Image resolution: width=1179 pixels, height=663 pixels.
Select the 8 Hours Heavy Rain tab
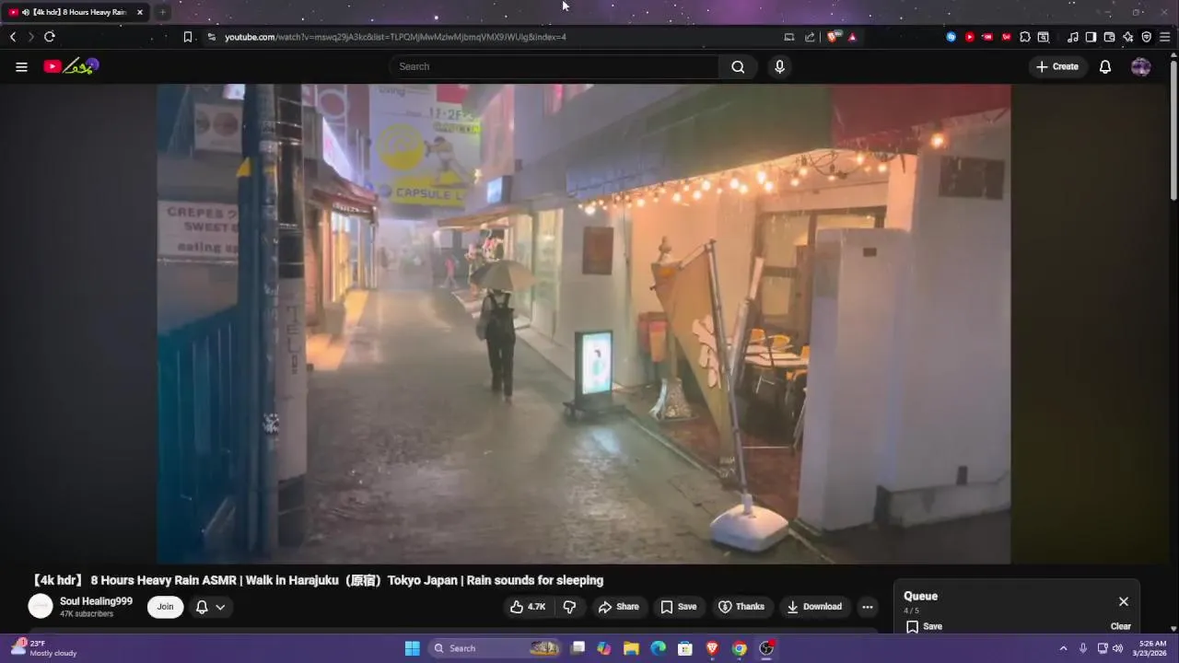coord(74,12)
